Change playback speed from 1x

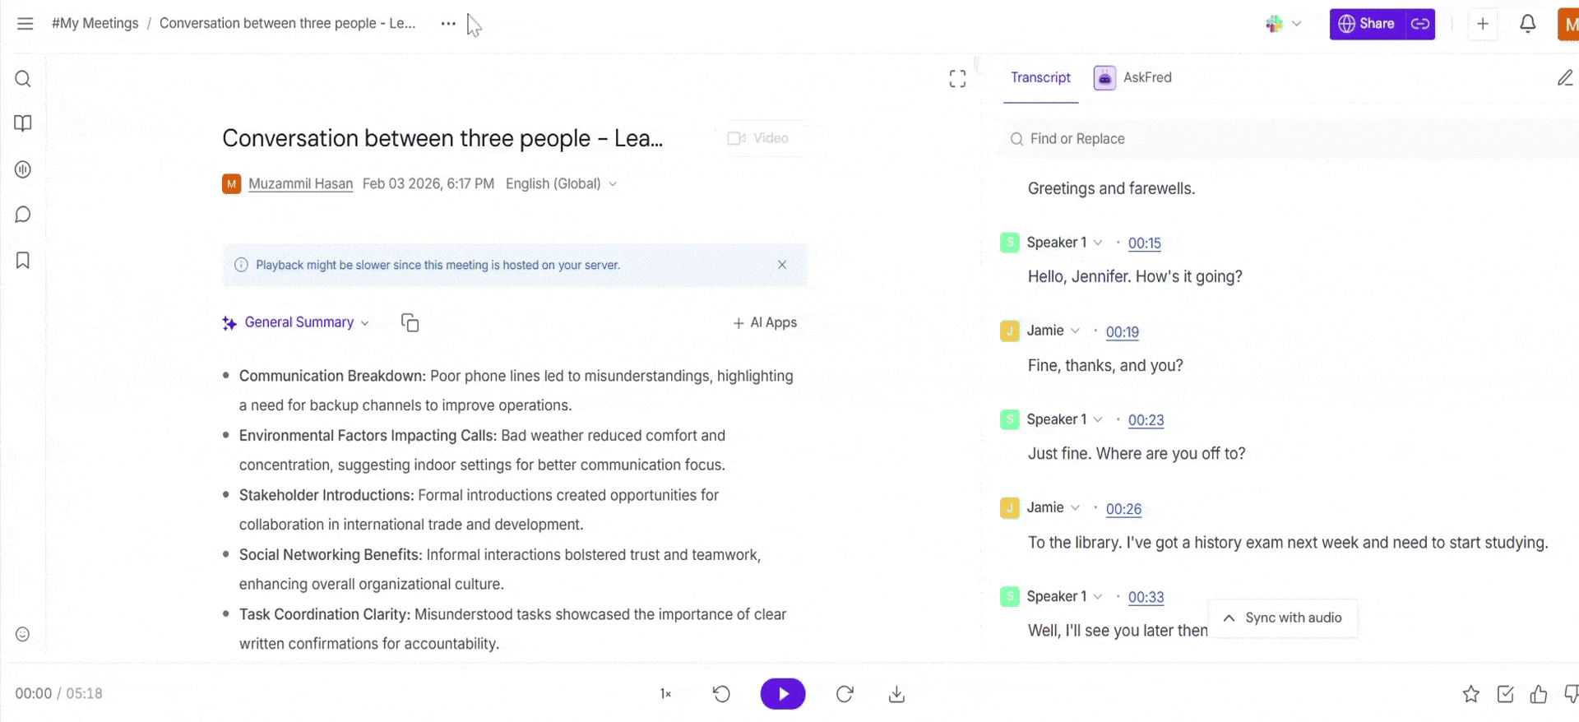click(x=665, y=694)
